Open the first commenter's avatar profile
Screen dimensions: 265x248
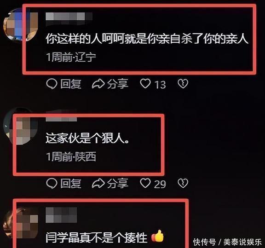[x=21, y=25]
